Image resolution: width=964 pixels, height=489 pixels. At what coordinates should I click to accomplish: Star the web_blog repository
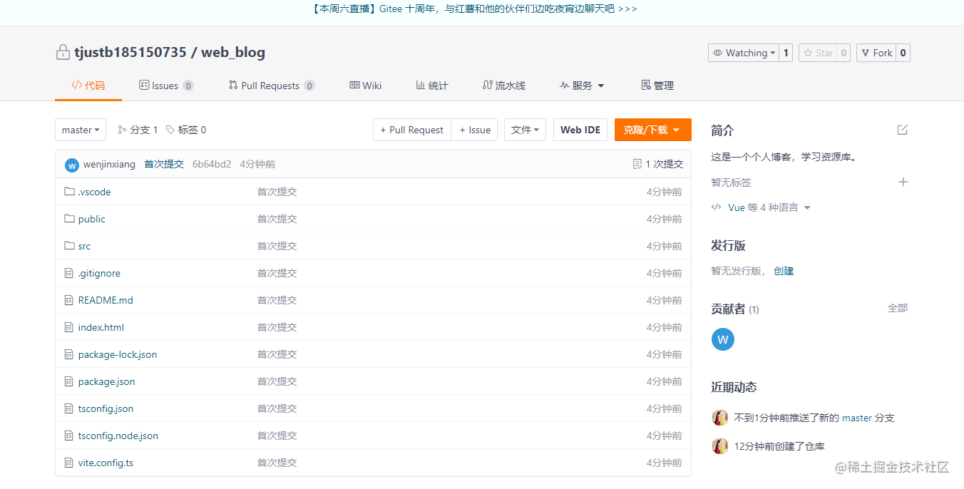pyautogui.click(x=818, y=52)
